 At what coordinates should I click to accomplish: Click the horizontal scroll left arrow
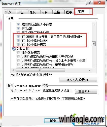pos(13,70)
